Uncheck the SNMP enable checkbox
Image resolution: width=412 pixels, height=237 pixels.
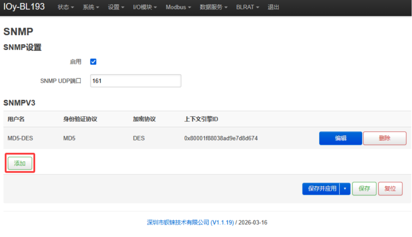[93, 61]
